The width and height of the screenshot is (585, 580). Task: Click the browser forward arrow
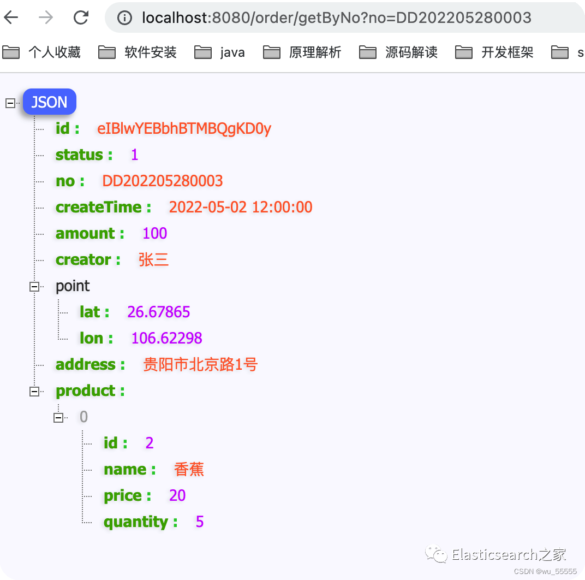click(x=46, y=17)
